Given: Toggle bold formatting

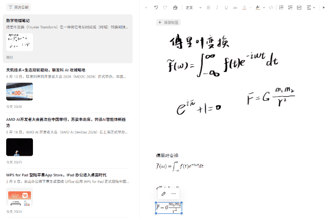Looking at the screenshot, I should pyautogui.click(x=209, y=8).
